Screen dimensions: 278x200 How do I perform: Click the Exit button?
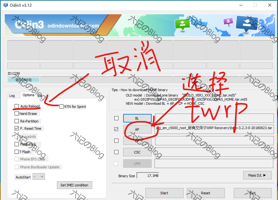(253, 193)
